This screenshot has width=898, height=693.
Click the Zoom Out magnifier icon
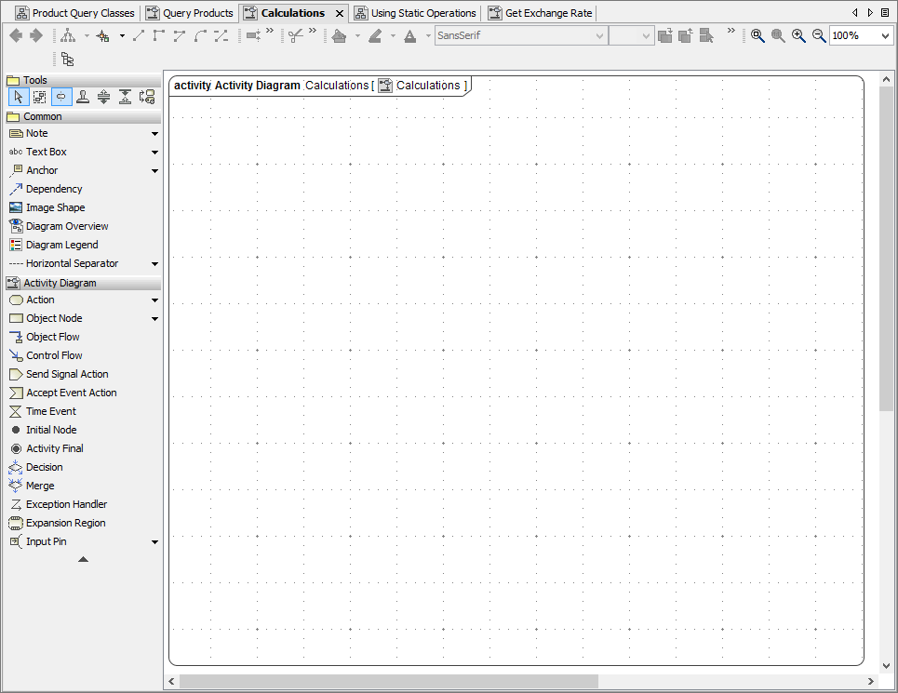coord(818,35)
